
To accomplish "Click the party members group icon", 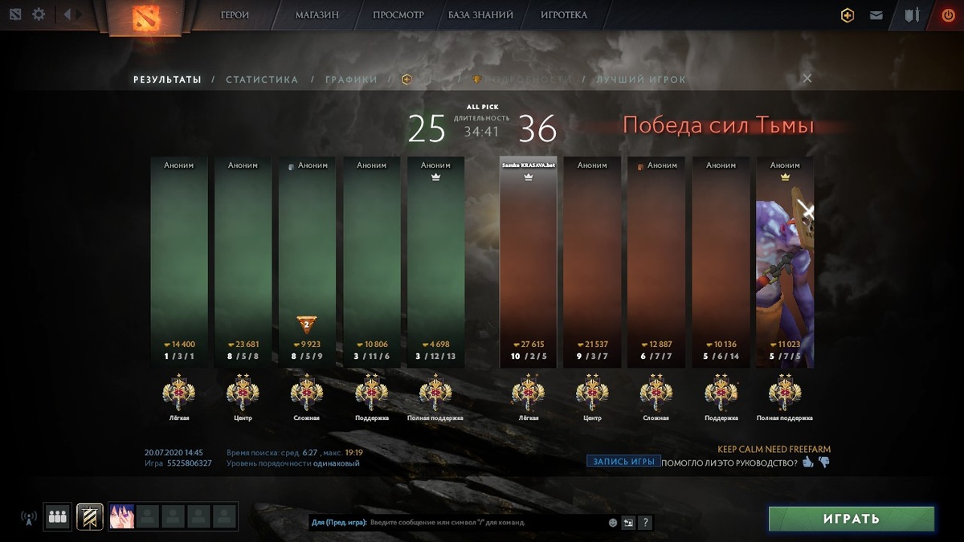I will 57,517.
